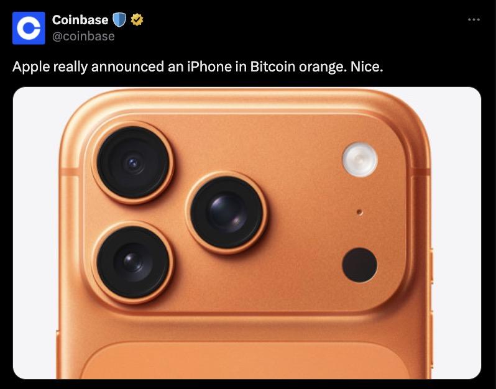Viewport: 496px width, 389px height.
Task: Click the word "announced" in the tweet
Action: [x=127, y=66]
